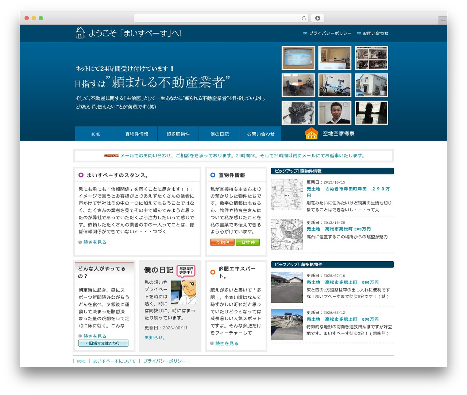Open listing 売土地 高松市高松町 200万円
The height and width of the screenshot is (395, 467).
point(339,229)
